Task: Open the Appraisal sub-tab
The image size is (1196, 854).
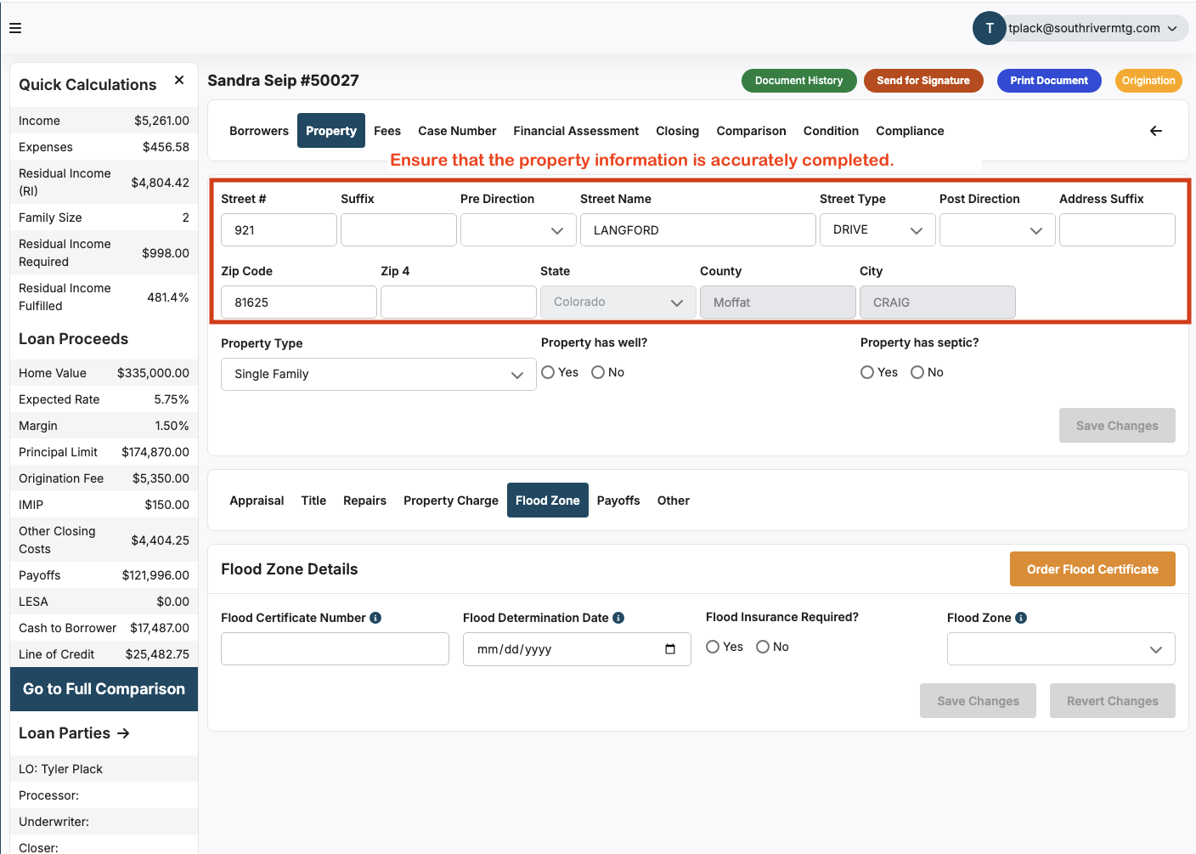Action: coord(257,501)
